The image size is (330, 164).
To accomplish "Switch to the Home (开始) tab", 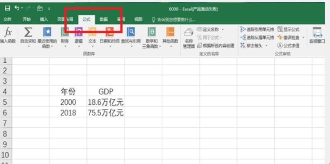I will 27,20.
